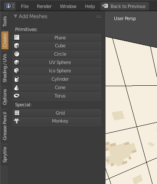Click the Ico Sphere icon
The height and width of the screenshot is (184, 157).
point(17,71)
